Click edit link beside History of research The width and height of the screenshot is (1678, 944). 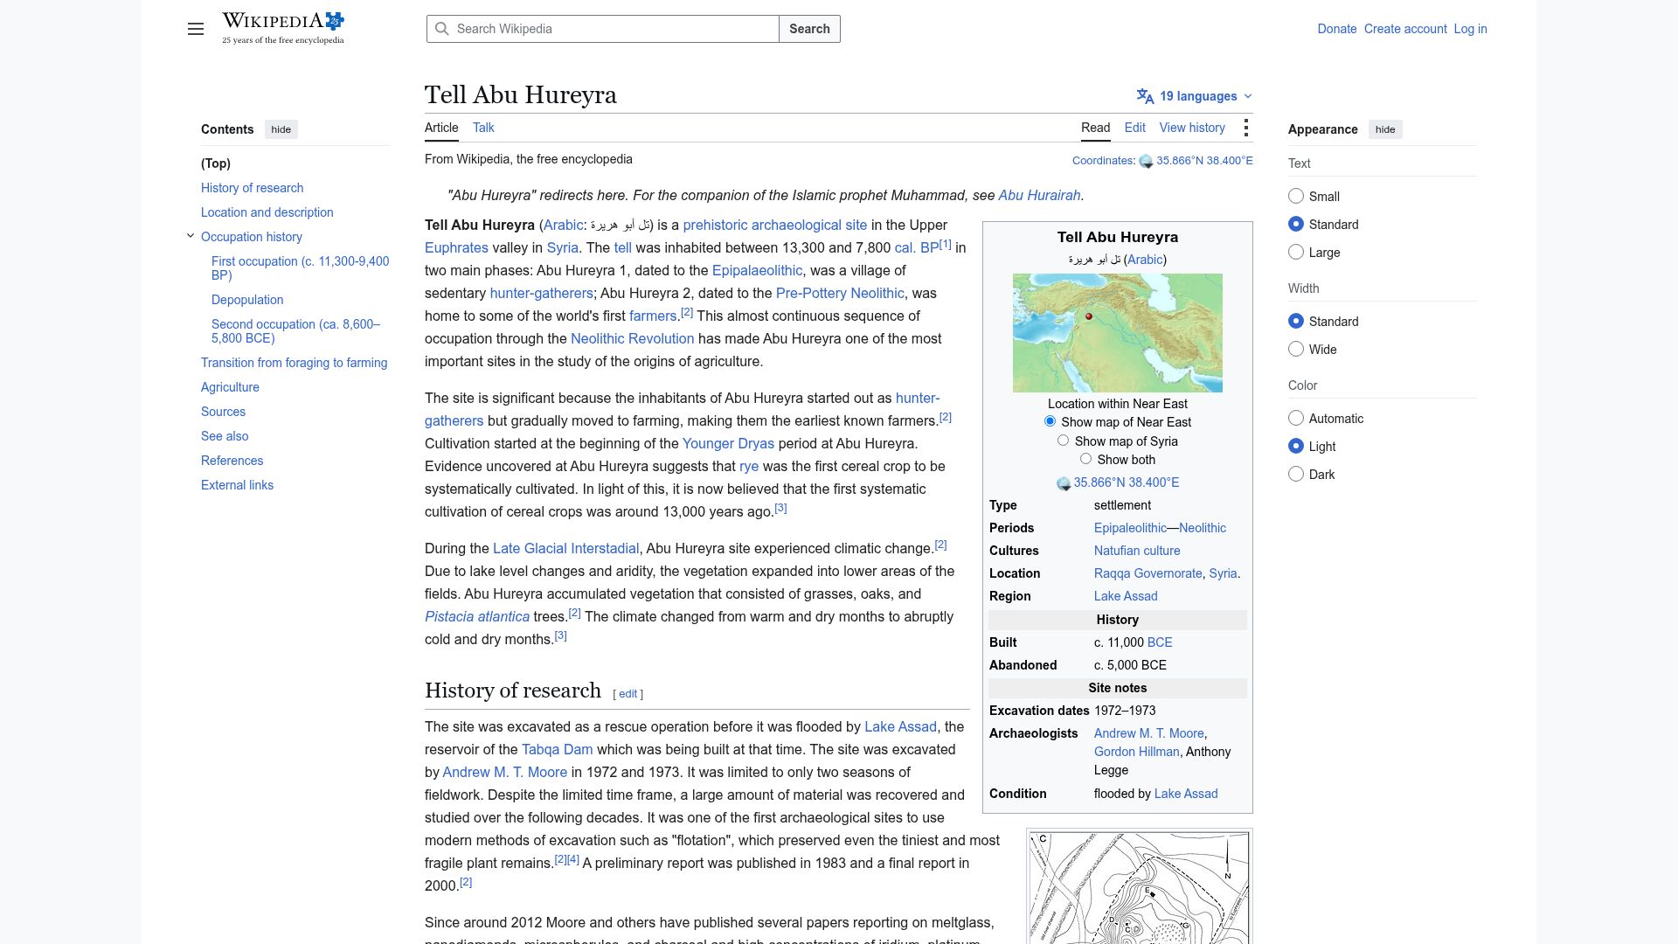[628, 694]
